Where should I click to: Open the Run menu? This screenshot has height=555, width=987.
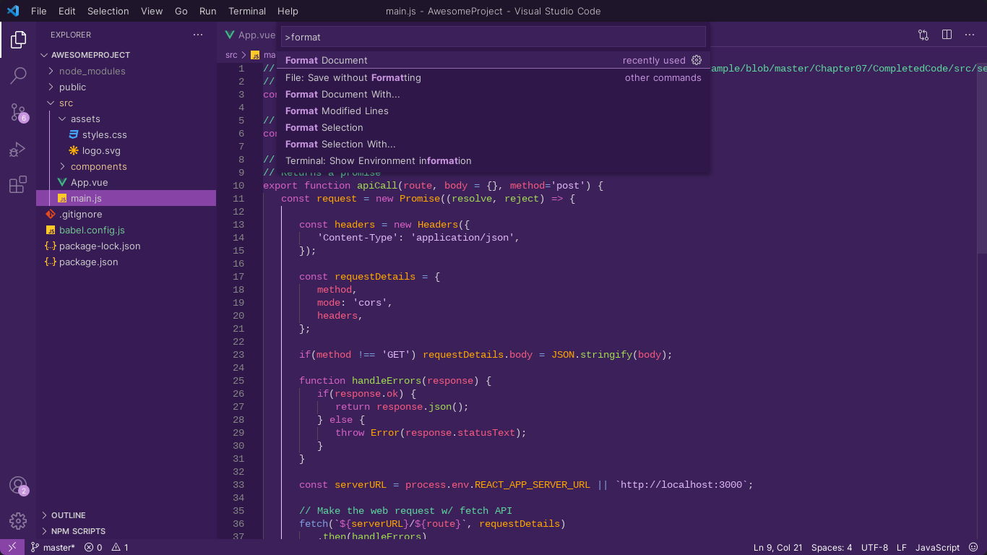click(208, 11)
